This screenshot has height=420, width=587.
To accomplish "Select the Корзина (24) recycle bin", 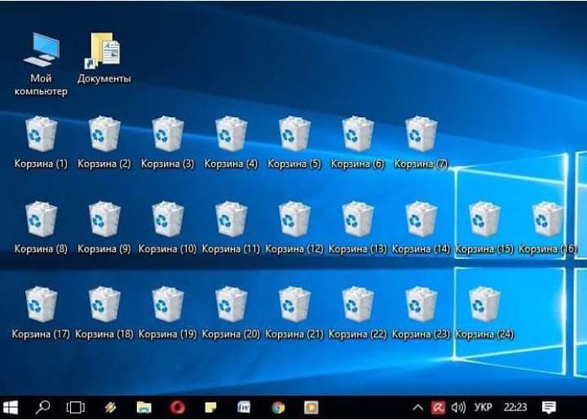I will pos(484,313).
